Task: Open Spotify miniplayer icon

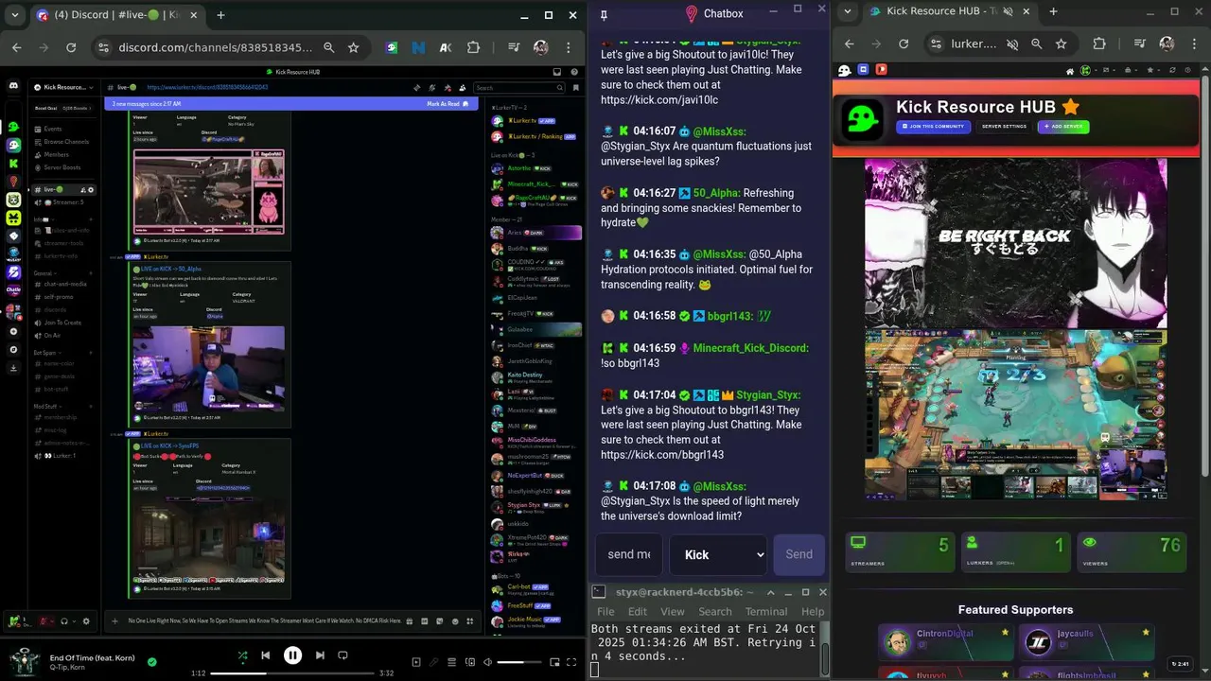Action: (554, 662)
